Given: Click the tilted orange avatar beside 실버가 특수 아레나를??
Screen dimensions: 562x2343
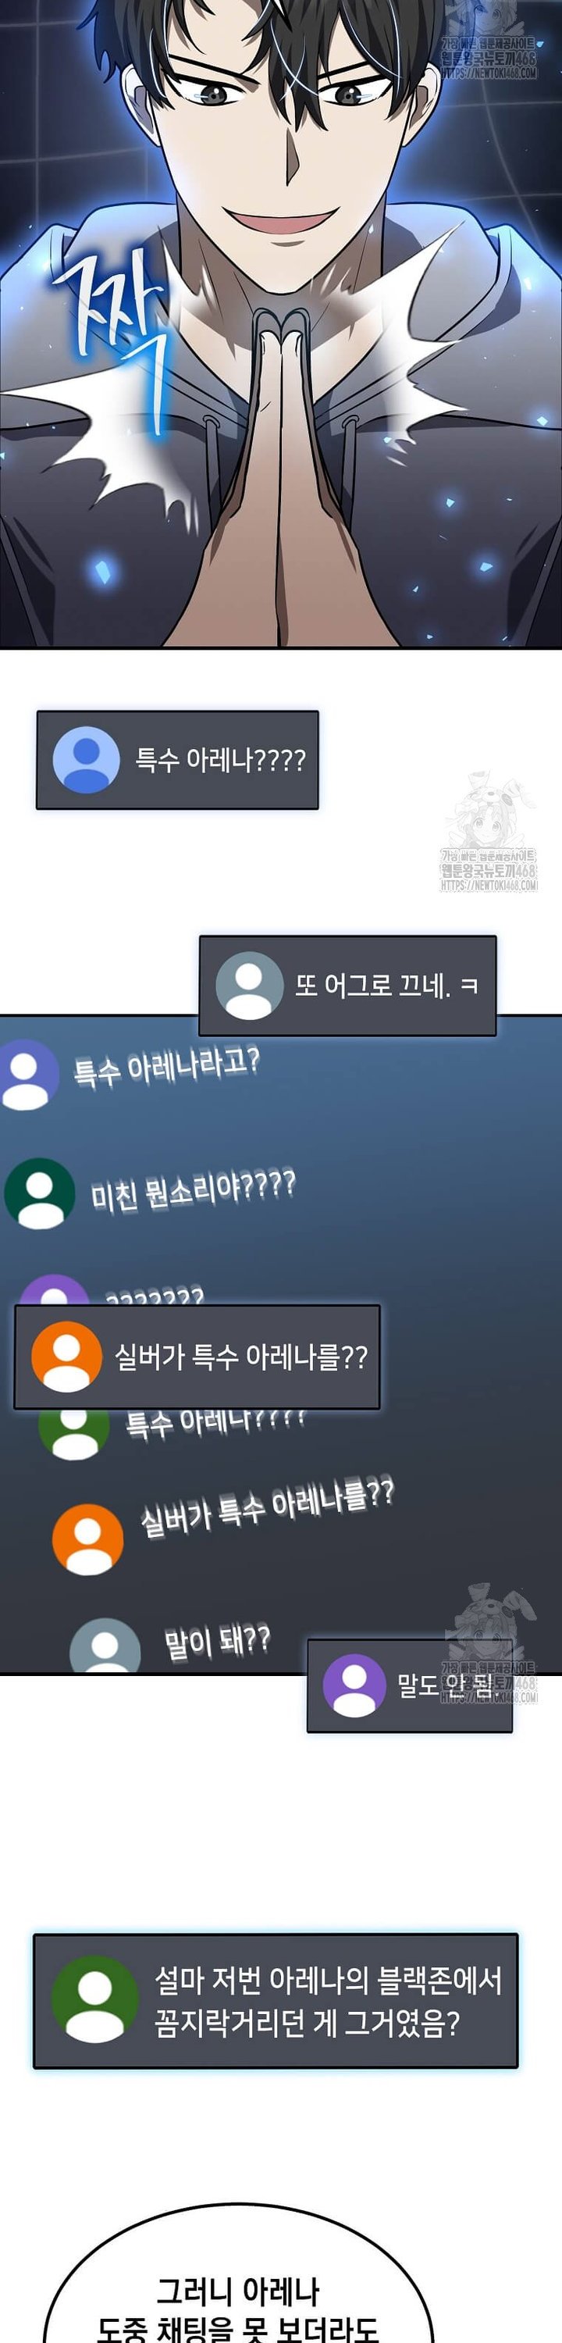Looking at the screenshot, I should [x=87, y=1539].
